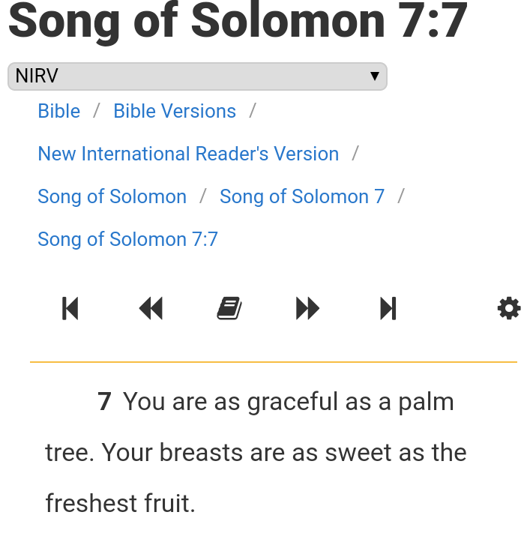The height and width of the screenshot is (545, 527).
Task: Select the Song of Solomon 7:7 breadcrumb link
Action: [128, 239]
